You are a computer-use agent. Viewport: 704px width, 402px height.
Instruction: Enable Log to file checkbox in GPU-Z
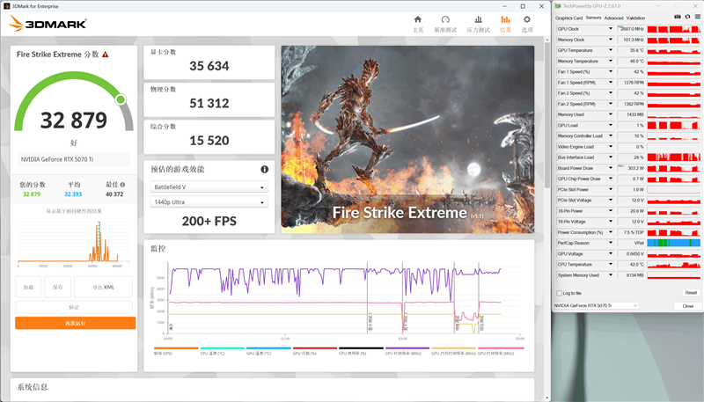(560, 293)
